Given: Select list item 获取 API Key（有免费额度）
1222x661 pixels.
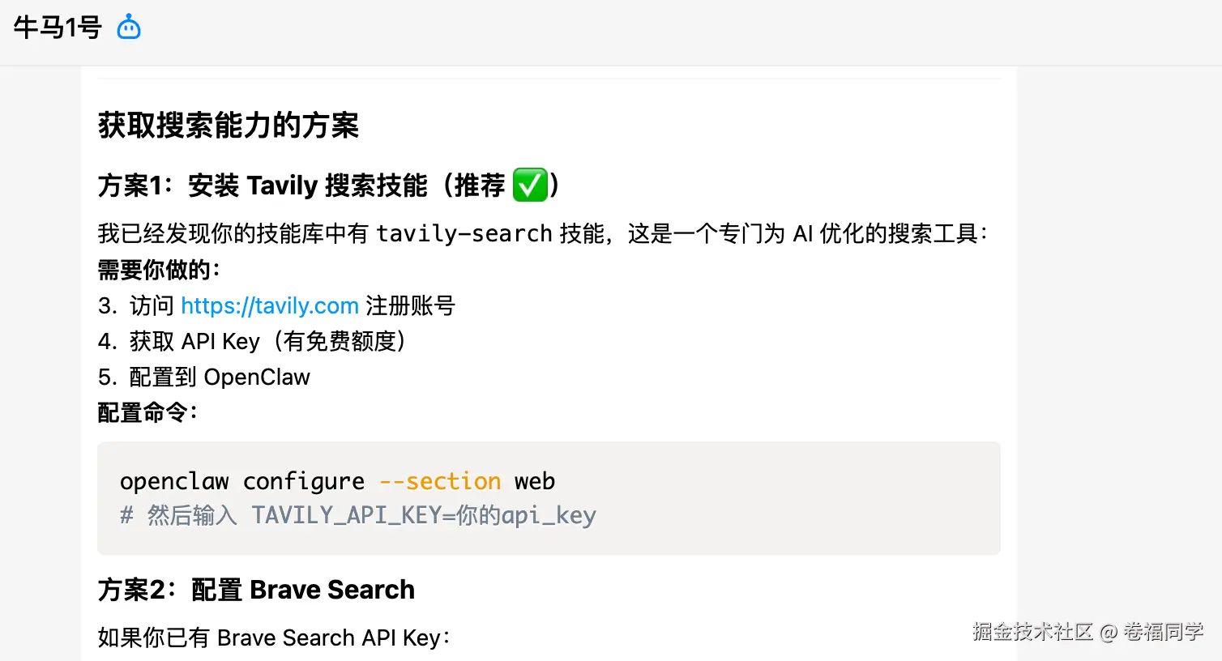Looking at the screenshot, I should coord(252,341).
